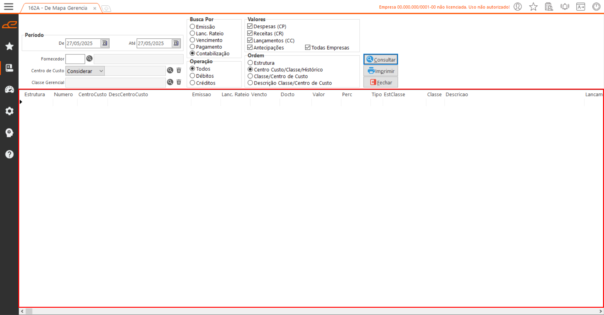The image size is (604, 315).
Task: Click the Fornecedor search magnifier icon
Action: (89, 59)
